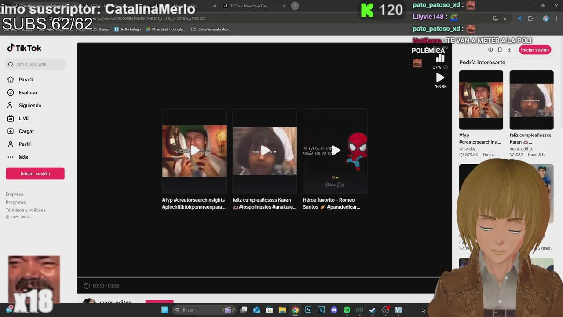Open the Chrome profile avatar
The image size is (563, 317).
(x=546, y=18)
